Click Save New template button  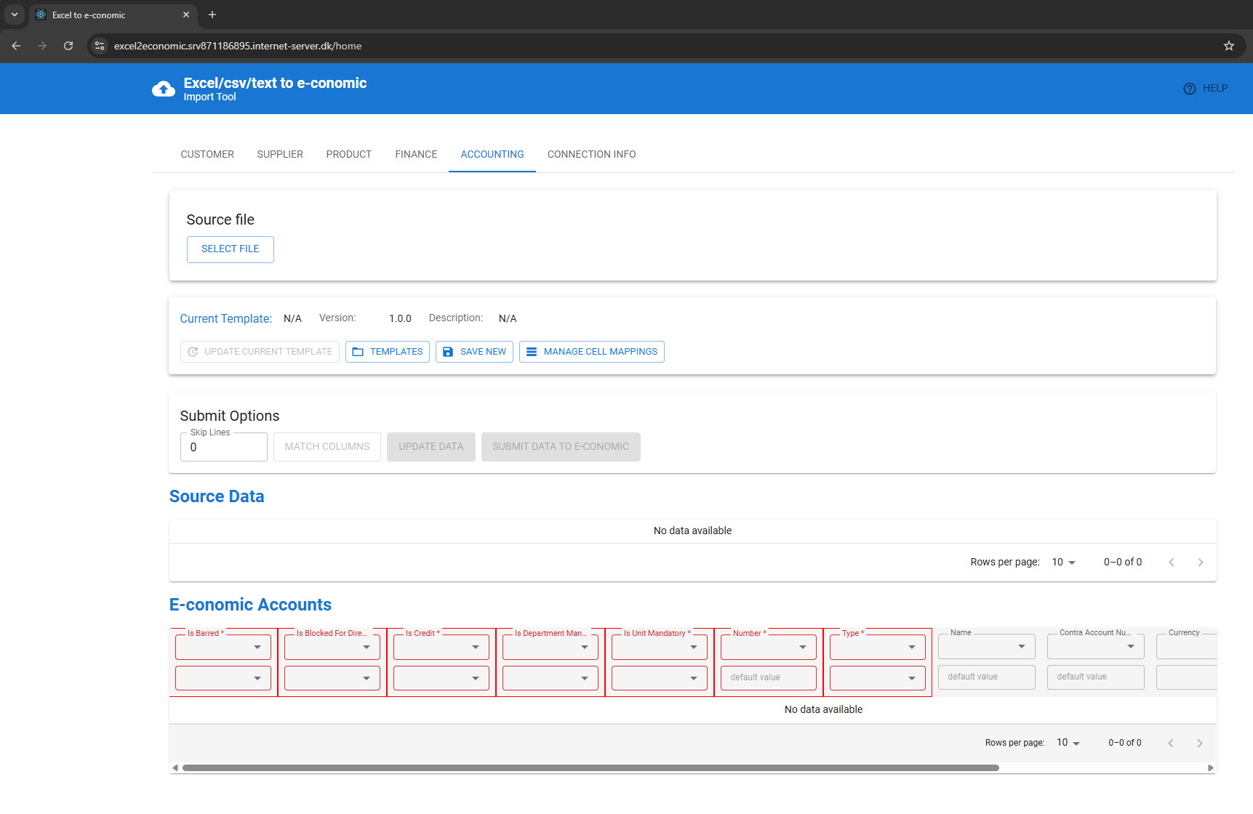(475, 352)
